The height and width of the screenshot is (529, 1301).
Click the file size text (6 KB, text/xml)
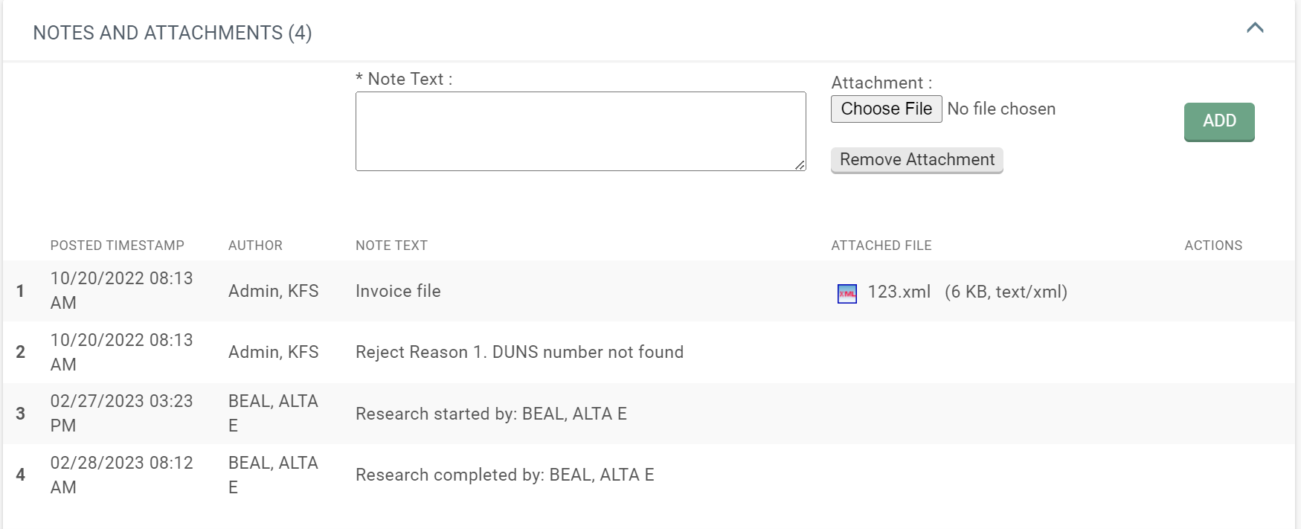(1006, 292)
